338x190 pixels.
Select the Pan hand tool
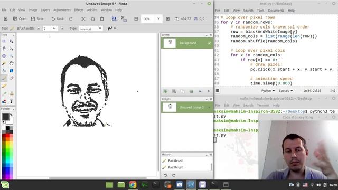[12, 63]
